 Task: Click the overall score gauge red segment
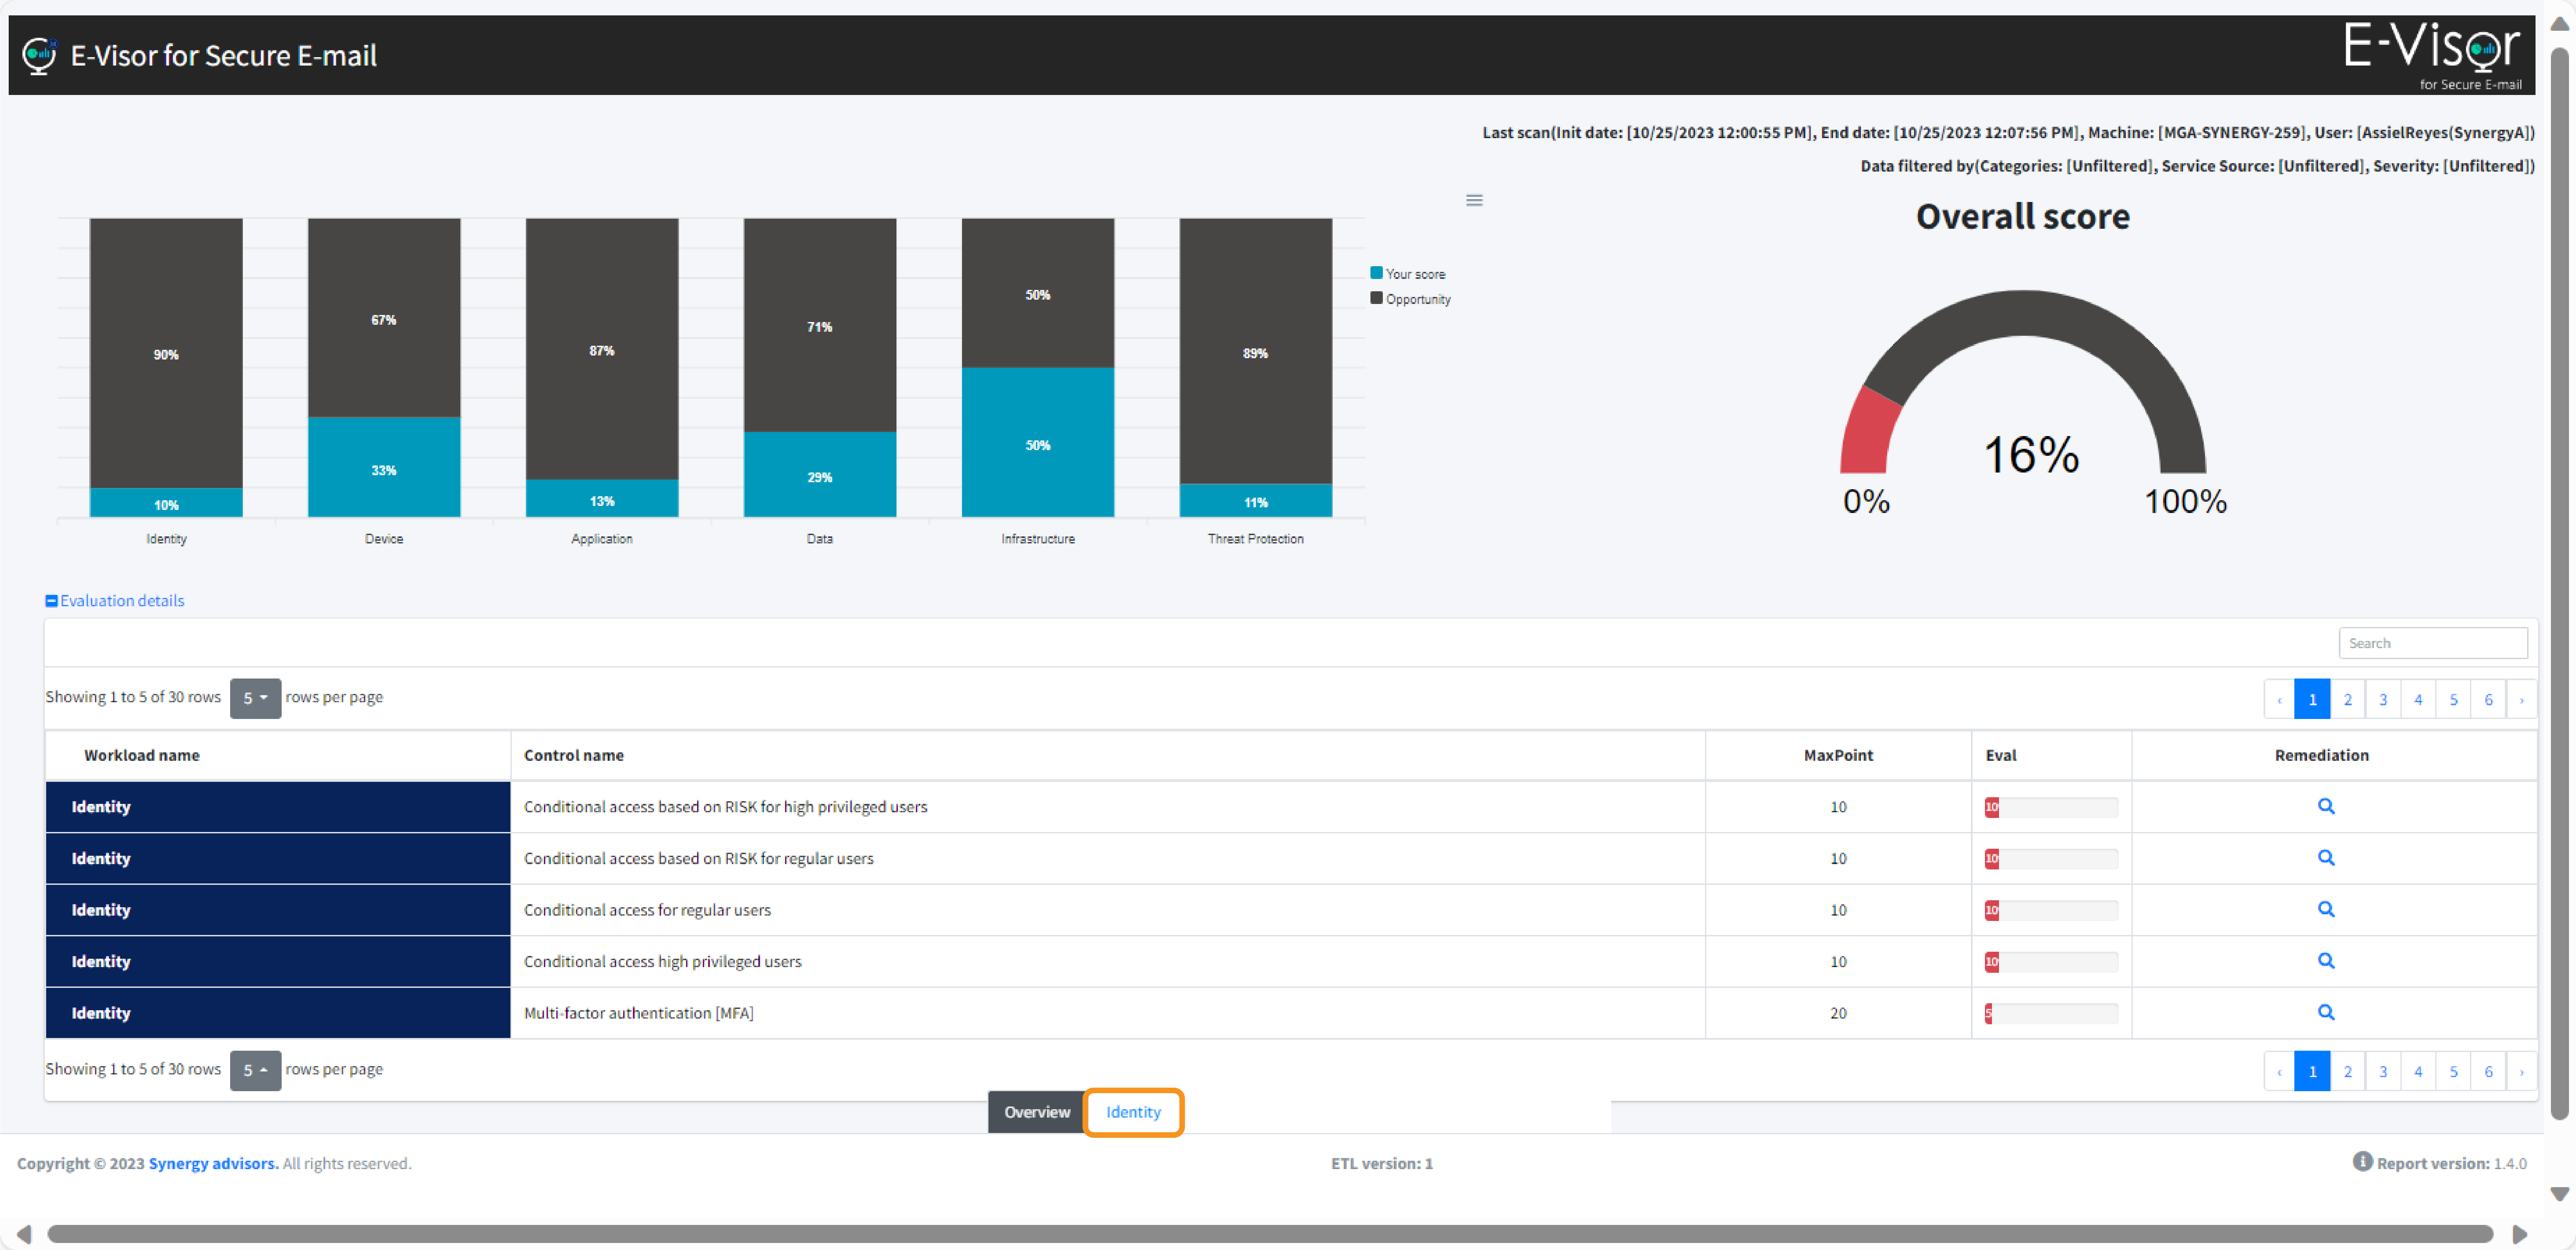coord(1868,432)
